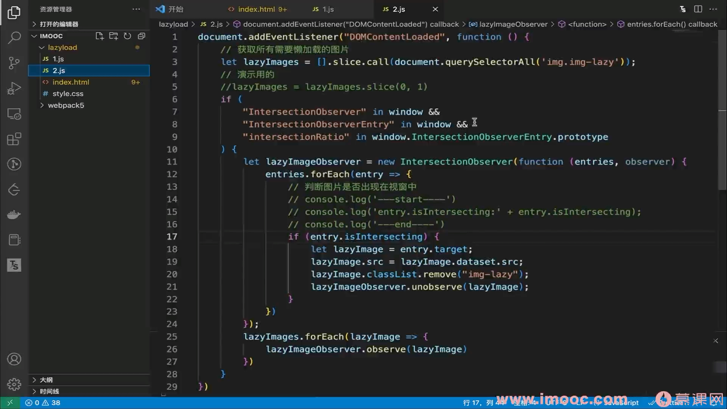The height and width of the screenshot is (409, 727).
Task: Create a new file in IMOOC
Action: click(100, 36)
